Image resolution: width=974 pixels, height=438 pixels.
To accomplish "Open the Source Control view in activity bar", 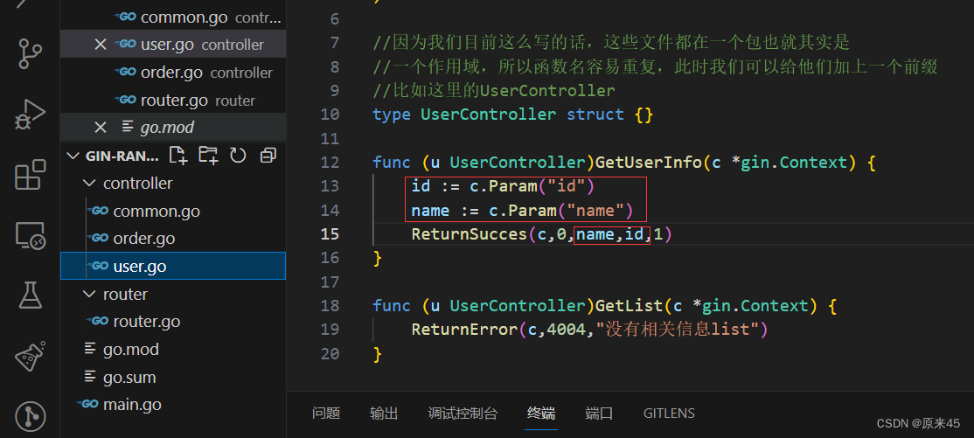I will [x=29, y=54].
